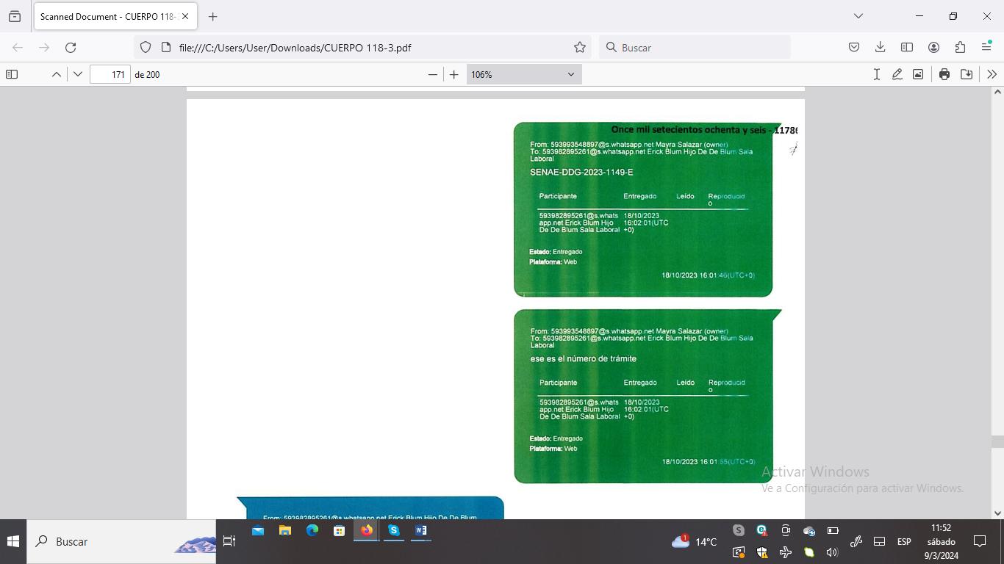Go forward to the next page
The image size is (1004, 564).
(x=44, y=48)
